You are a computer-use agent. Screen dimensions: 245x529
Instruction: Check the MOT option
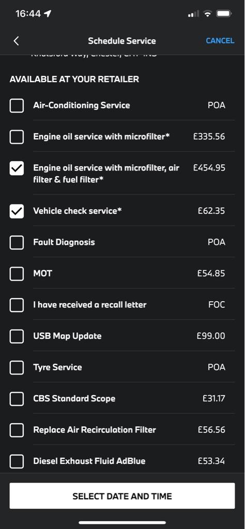click(17, 274)
